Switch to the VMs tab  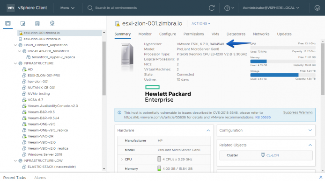tap(215, 34)
